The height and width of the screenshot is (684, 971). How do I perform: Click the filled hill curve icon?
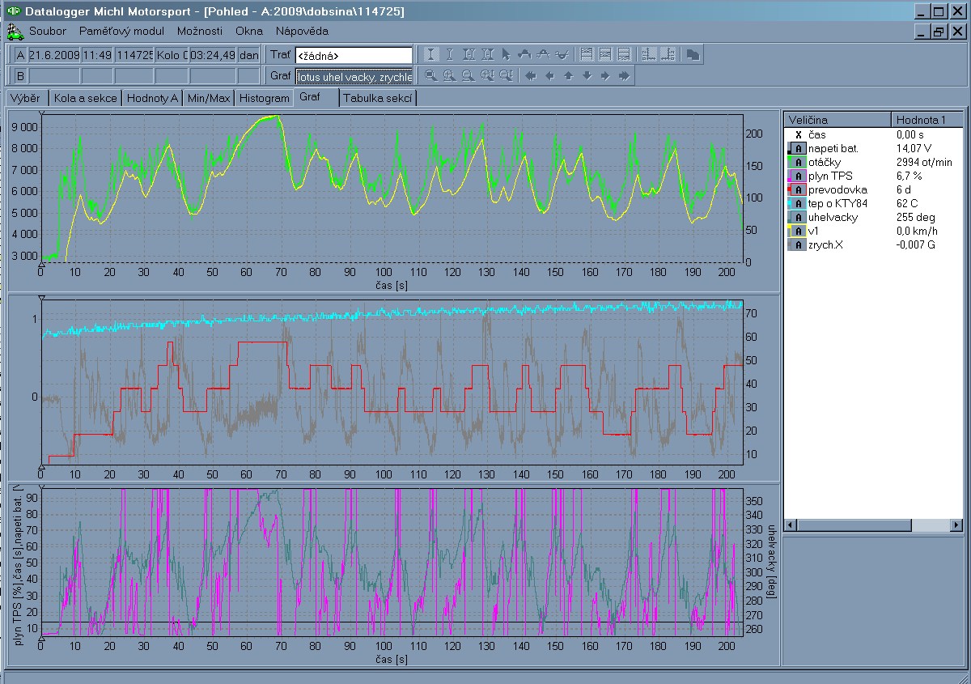(x=524, y=55)
